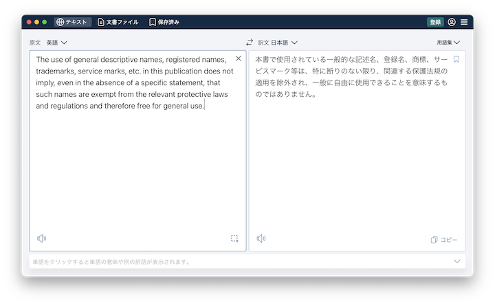This screenshot has height=305, width=495.
Task: Open the 保存済み tab
Action: coord(164,22)
